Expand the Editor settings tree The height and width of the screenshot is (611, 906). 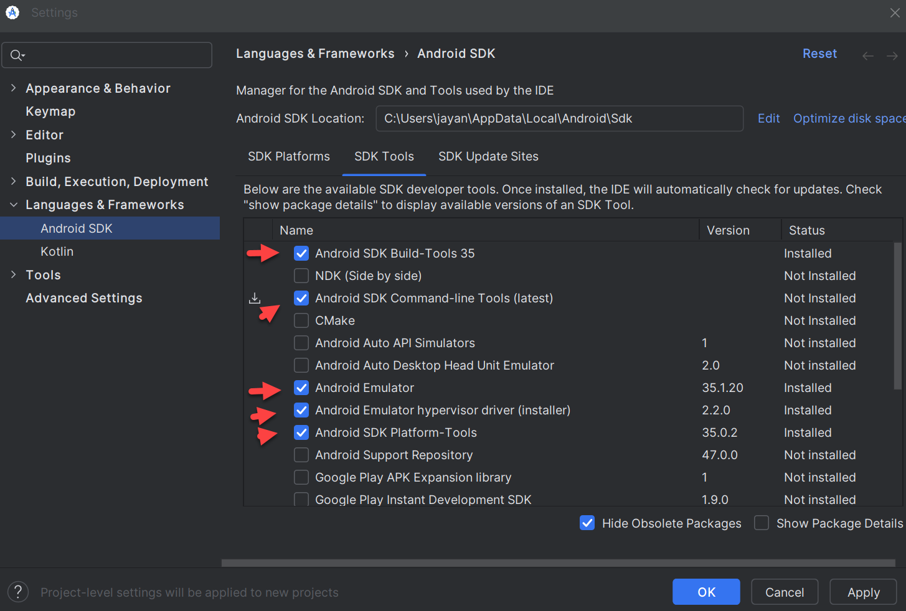pyautogui.click(x=14, y=134)
